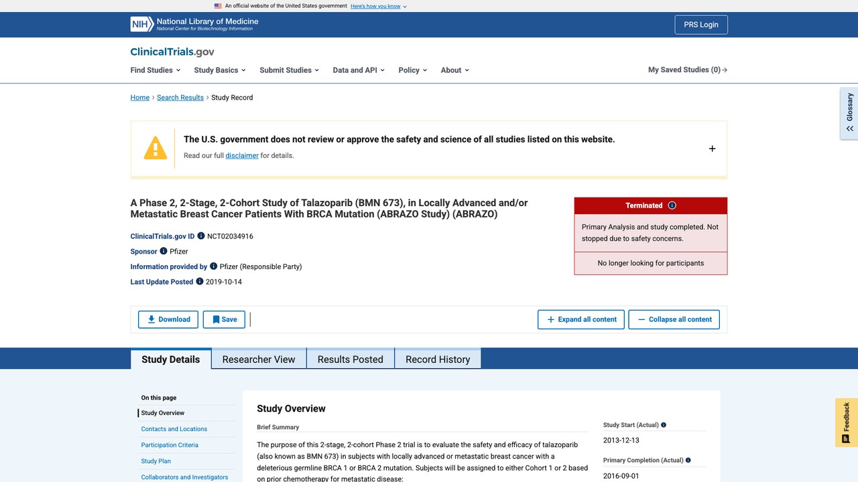Screen dimensions: 858x482
Task: Open the Policy dropdown menu
Action: (412, 70)
